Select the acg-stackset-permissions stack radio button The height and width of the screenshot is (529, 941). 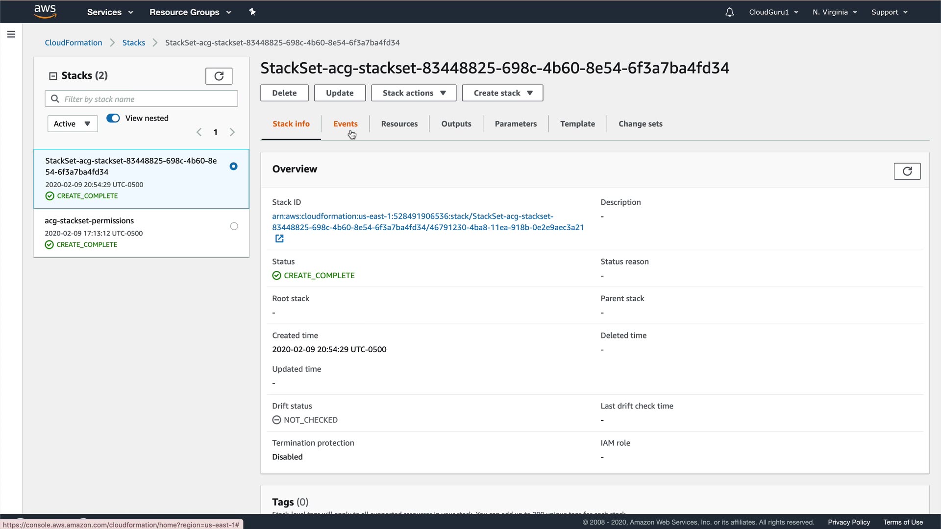click(x=234, y=226)
